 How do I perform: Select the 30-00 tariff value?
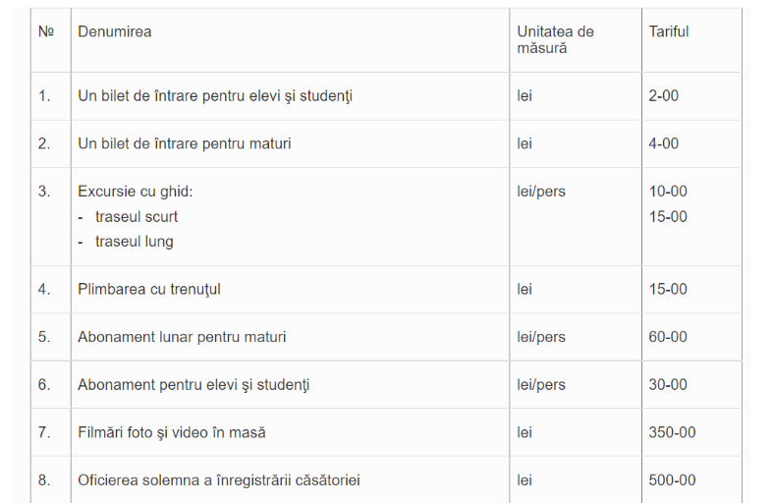click(x=668, y=385)
